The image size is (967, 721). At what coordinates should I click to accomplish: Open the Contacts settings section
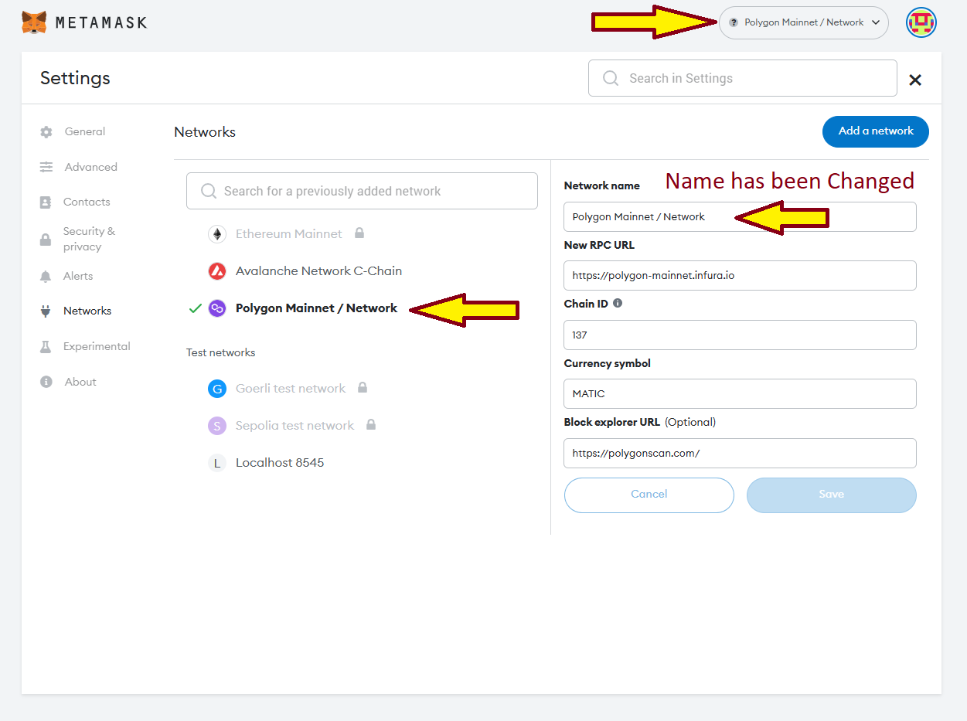pos(87,202)
